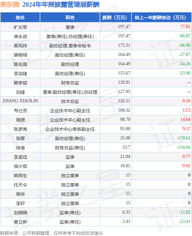Select the name 徐涛
The width and height of the screenshot is (192, 236).
[20, 148]
